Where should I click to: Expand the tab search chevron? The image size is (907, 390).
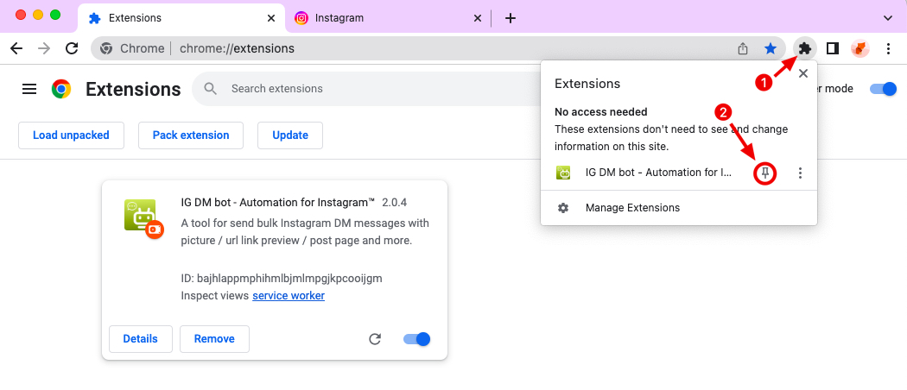(889, 18)
